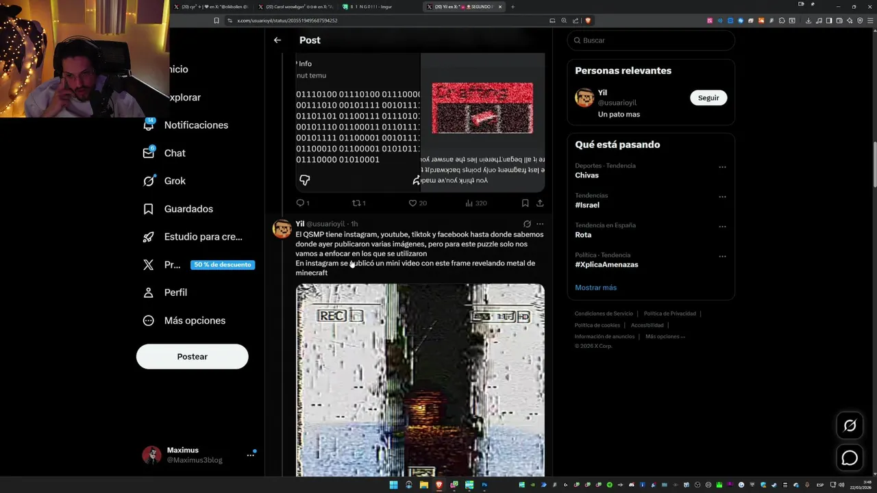The width and height of the screenshot is (877, 493).
Task: Open Yil's avatar on the post
Action: tap(282, 229)
